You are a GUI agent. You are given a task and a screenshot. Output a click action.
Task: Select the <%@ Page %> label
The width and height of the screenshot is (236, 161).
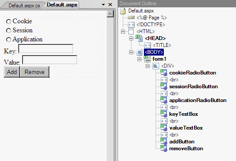pyautogui.click(x=152, y=18)
